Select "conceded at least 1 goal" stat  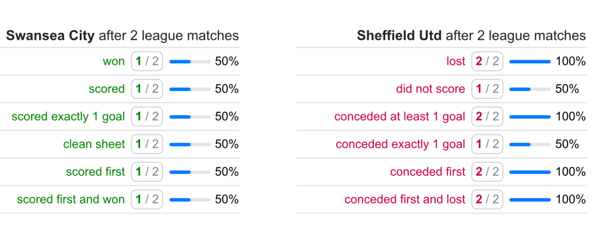click(399, 117)
